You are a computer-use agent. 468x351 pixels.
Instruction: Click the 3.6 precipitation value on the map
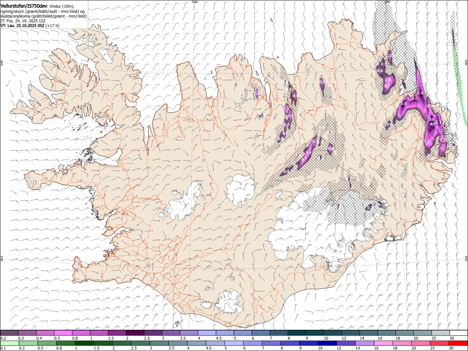pos(432,120)
